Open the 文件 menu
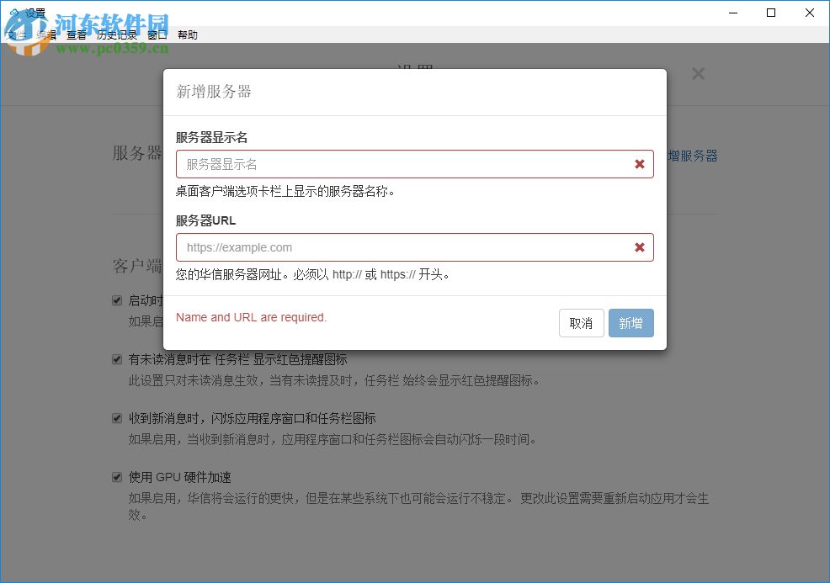The height and width of the screenshot is (583, 830). 17,34
